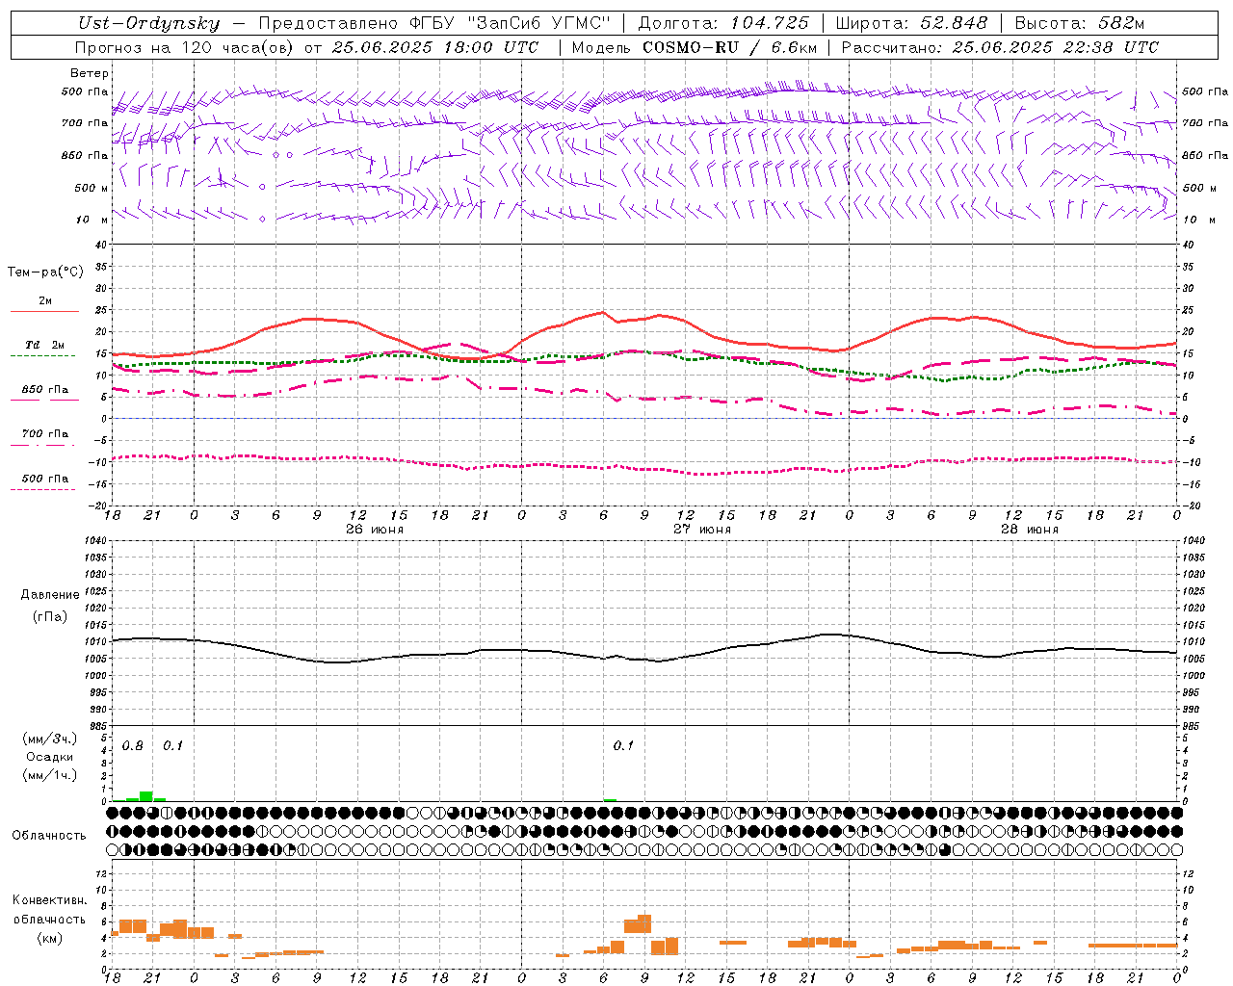Click the '(км)' convective cloud unit label
The height and width of the screenshot is (986, 1233).
coord(50,938)
